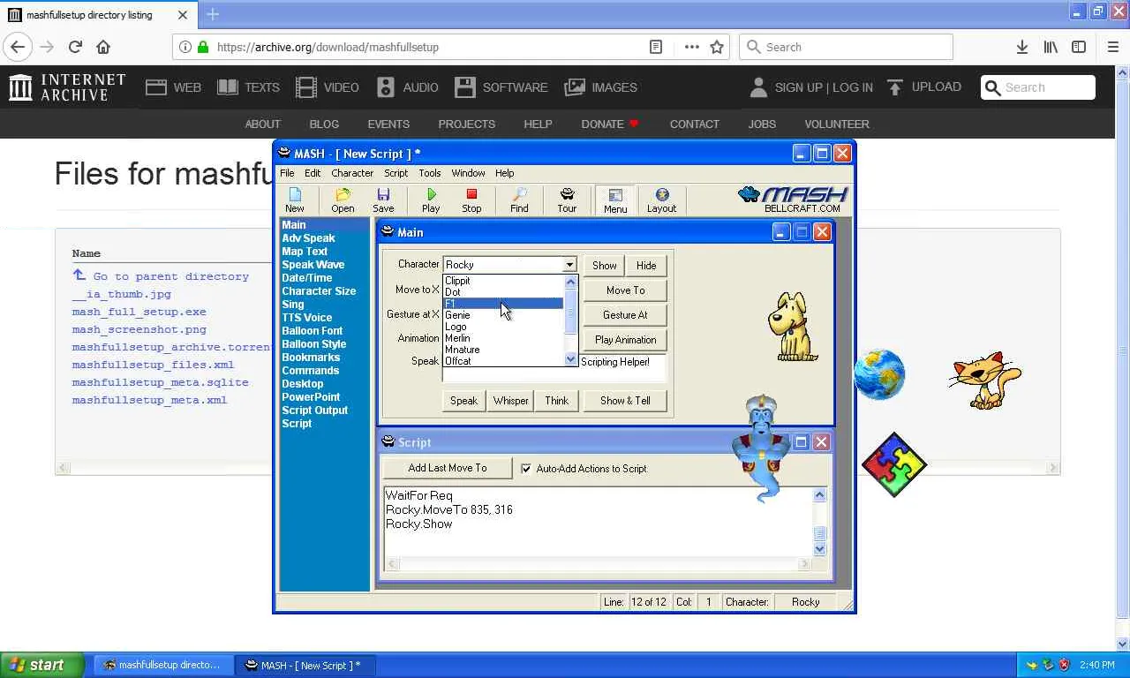The width and height of the screenshot is (1130, 678).
Task: Open page actions three-dot menu
Action: [x=691, y=47]
